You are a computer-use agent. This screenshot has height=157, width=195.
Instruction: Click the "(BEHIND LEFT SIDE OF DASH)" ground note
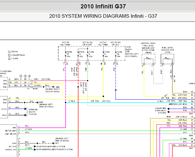(x=46, y=105)
